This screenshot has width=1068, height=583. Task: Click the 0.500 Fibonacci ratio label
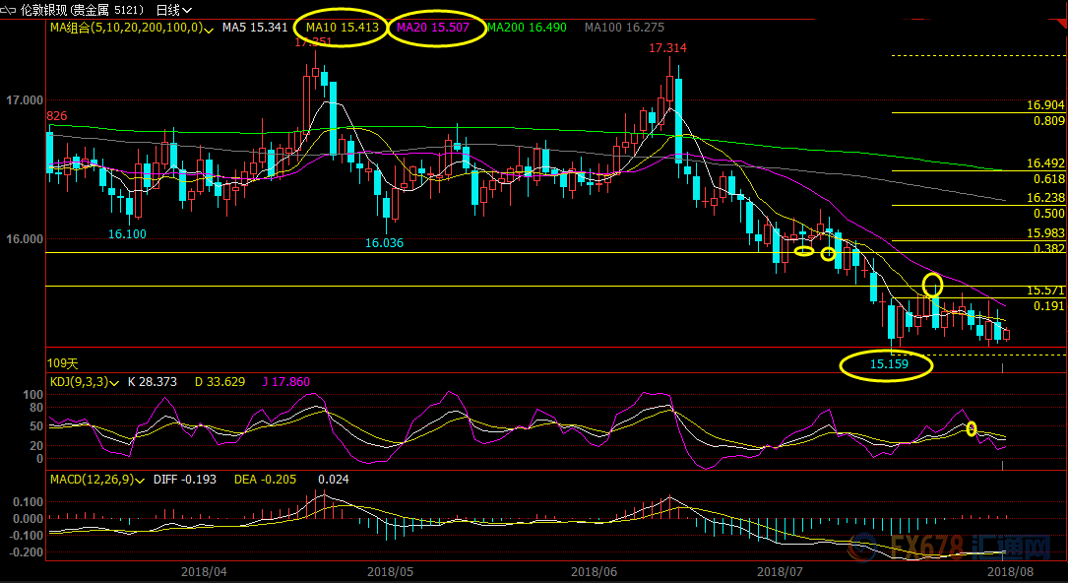point(1049,213)
